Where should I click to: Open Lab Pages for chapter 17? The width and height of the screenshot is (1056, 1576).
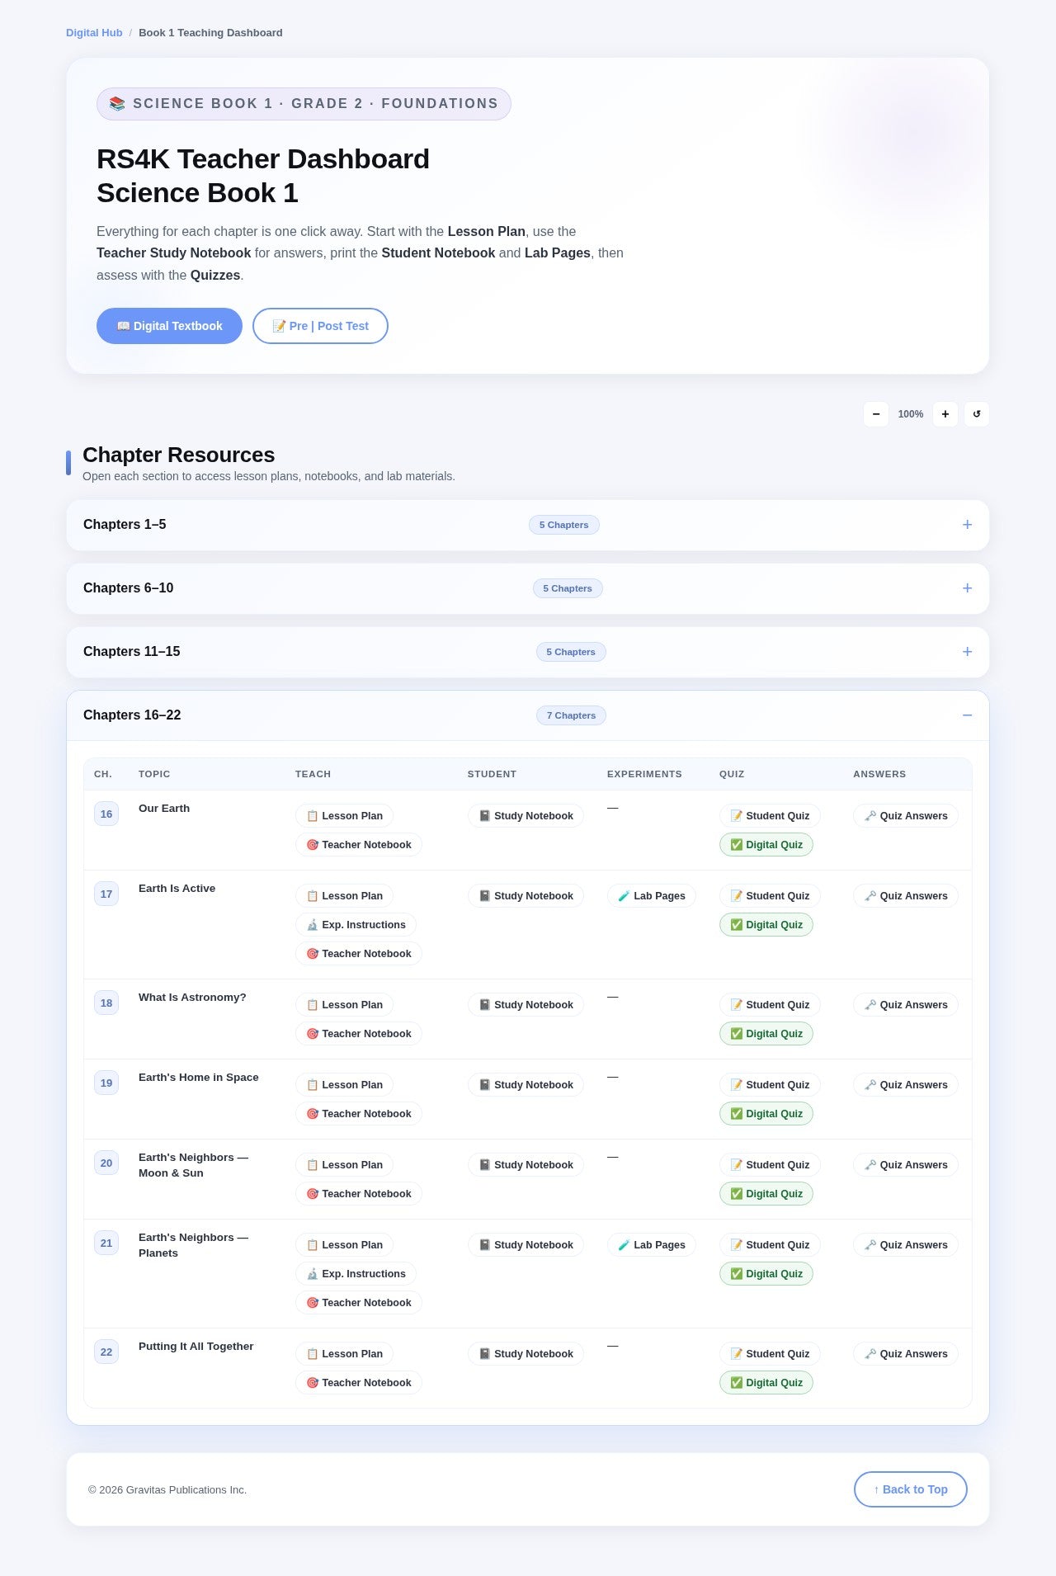tap(652, 896)
